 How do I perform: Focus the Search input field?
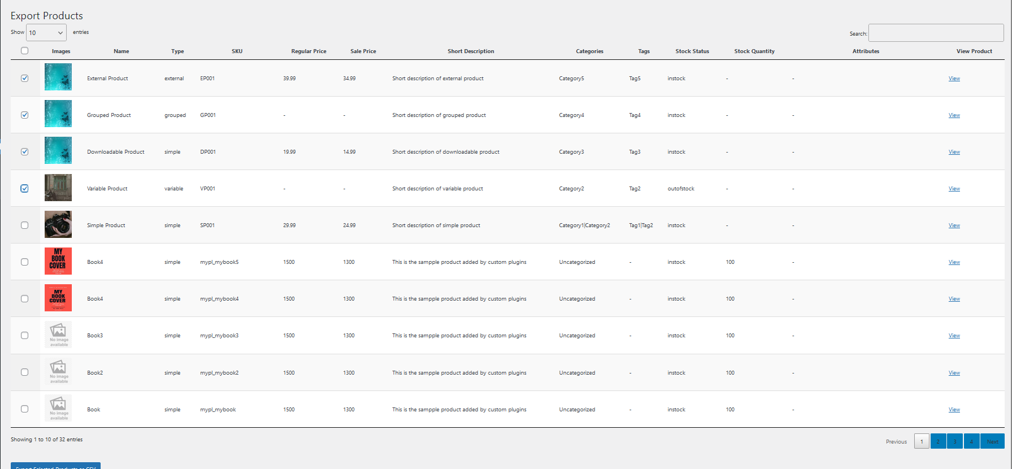[936, 33]
